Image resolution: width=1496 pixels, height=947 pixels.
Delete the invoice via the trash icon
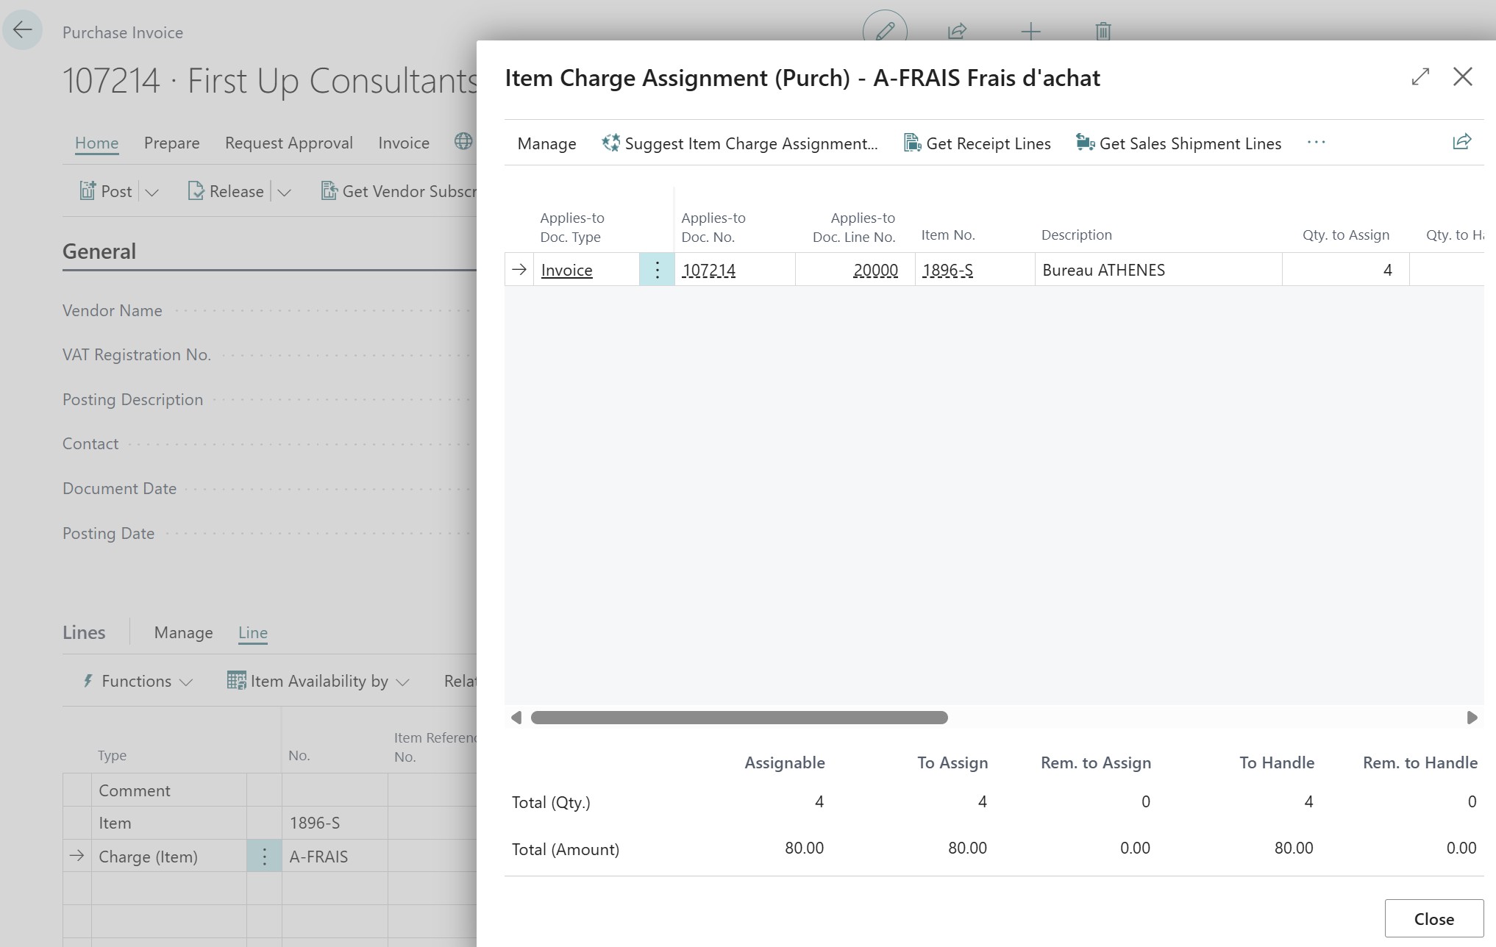[1102, 31]
